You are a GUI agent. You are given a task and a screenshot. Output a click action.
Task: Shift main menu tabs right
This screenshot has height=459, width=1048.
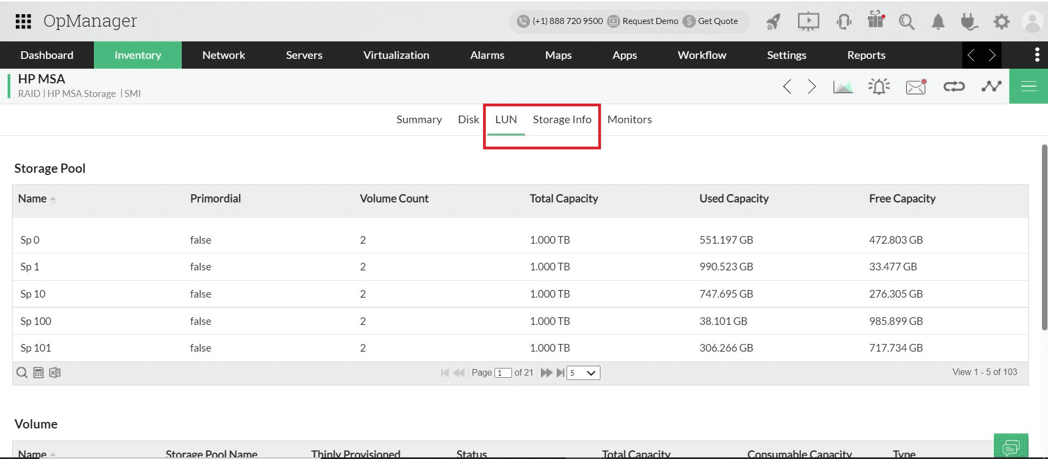pos(992,55)
